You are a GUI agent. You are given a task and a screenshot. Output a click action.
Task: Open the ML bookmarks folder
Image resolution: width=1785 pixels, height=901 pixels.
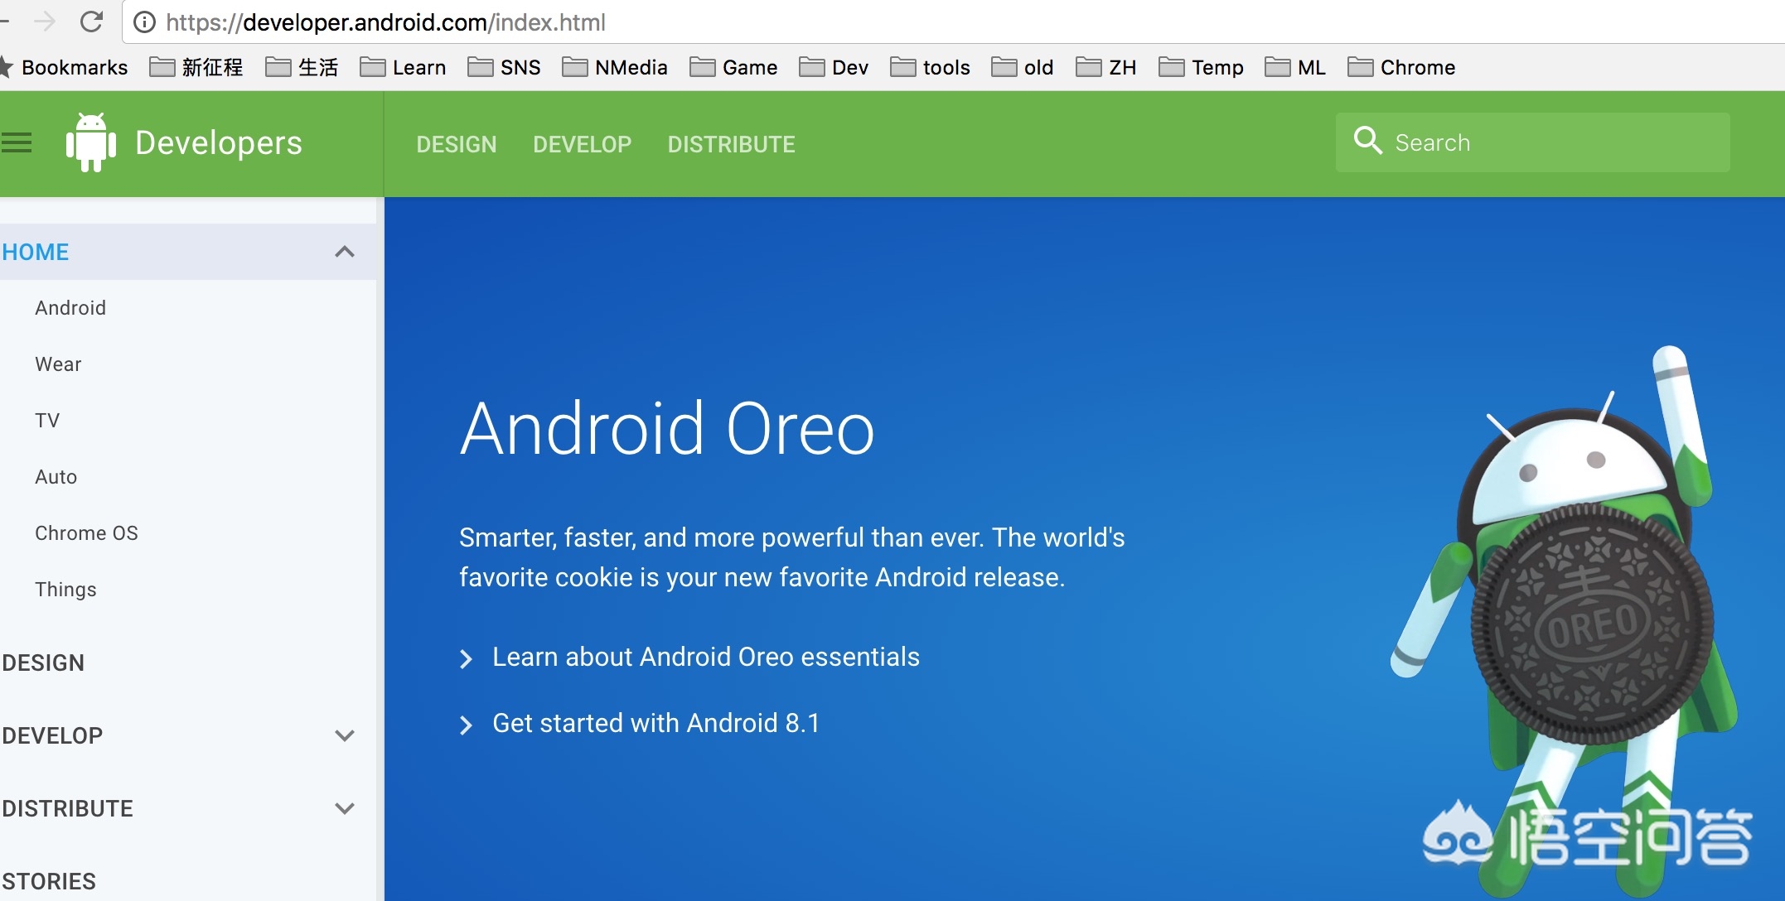(x=1295, y=67)
